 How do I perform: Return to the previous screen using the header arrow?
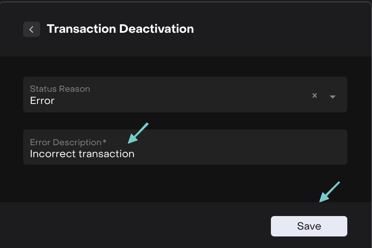[x=32, y=29]
